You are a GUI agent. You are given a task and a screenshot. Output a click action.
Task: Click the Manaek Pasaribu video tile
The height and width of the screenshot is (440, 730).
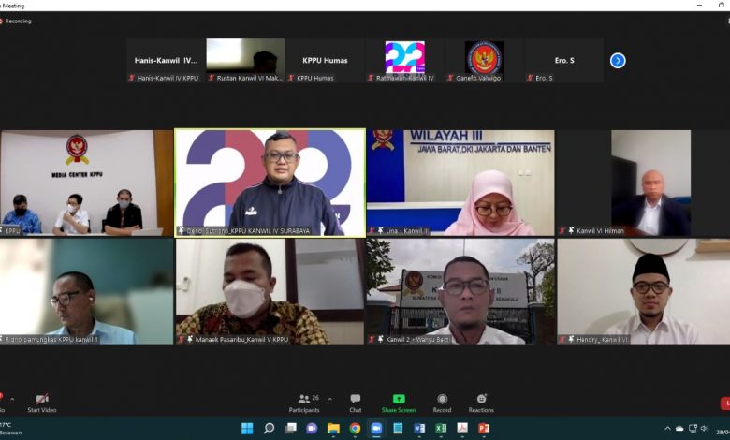click(x=270, y=291)
